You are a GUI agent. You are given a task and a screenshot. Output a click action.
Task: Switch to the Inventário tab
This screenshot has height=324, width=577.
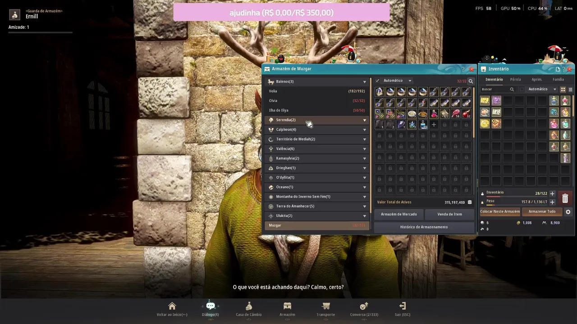coord(494,80)
